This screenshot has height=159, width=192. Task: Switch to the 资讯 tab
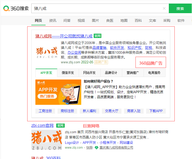tap(53, 21)
